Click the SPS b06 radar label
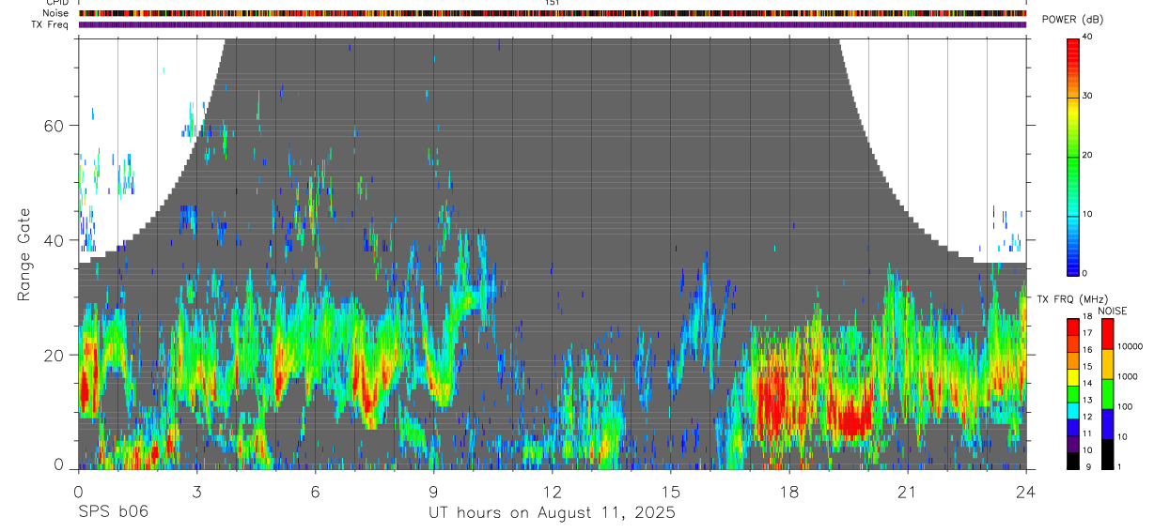 click(x=113, y=512)
